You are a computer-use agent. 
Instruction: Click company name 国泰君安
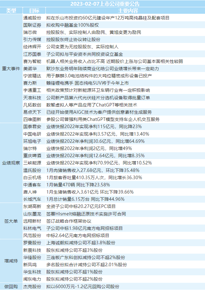32,127
